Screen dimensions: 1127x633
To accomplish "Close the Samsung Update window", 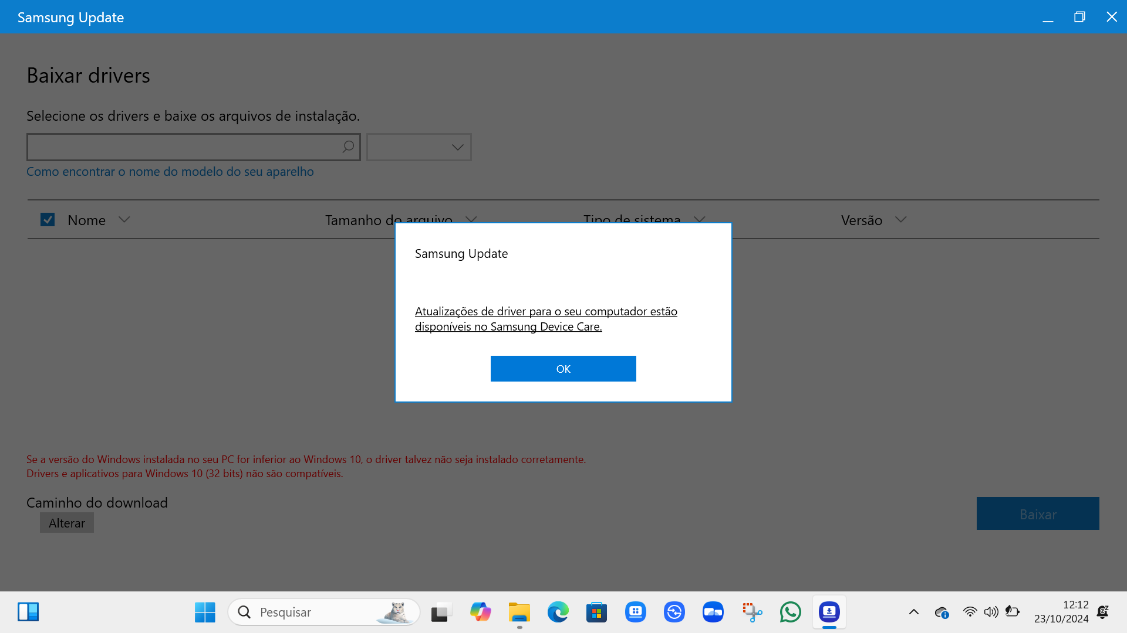I will (x=1111, y=17).
